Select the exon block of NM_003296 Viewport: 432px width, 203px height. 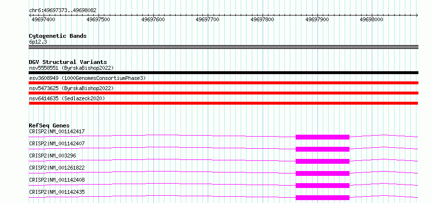click(323, 161)
